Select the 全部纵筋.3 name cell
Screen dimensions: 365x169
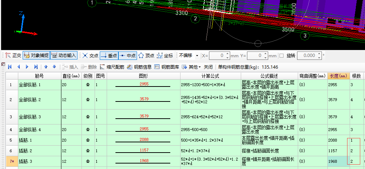39,117
